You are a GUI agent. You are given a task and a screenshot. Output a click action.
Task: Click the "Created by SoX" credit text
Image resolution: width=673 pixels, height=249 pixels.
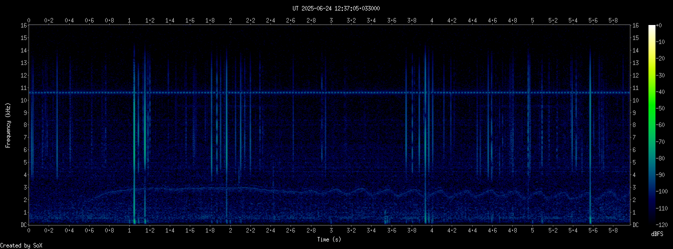(21, 245)
